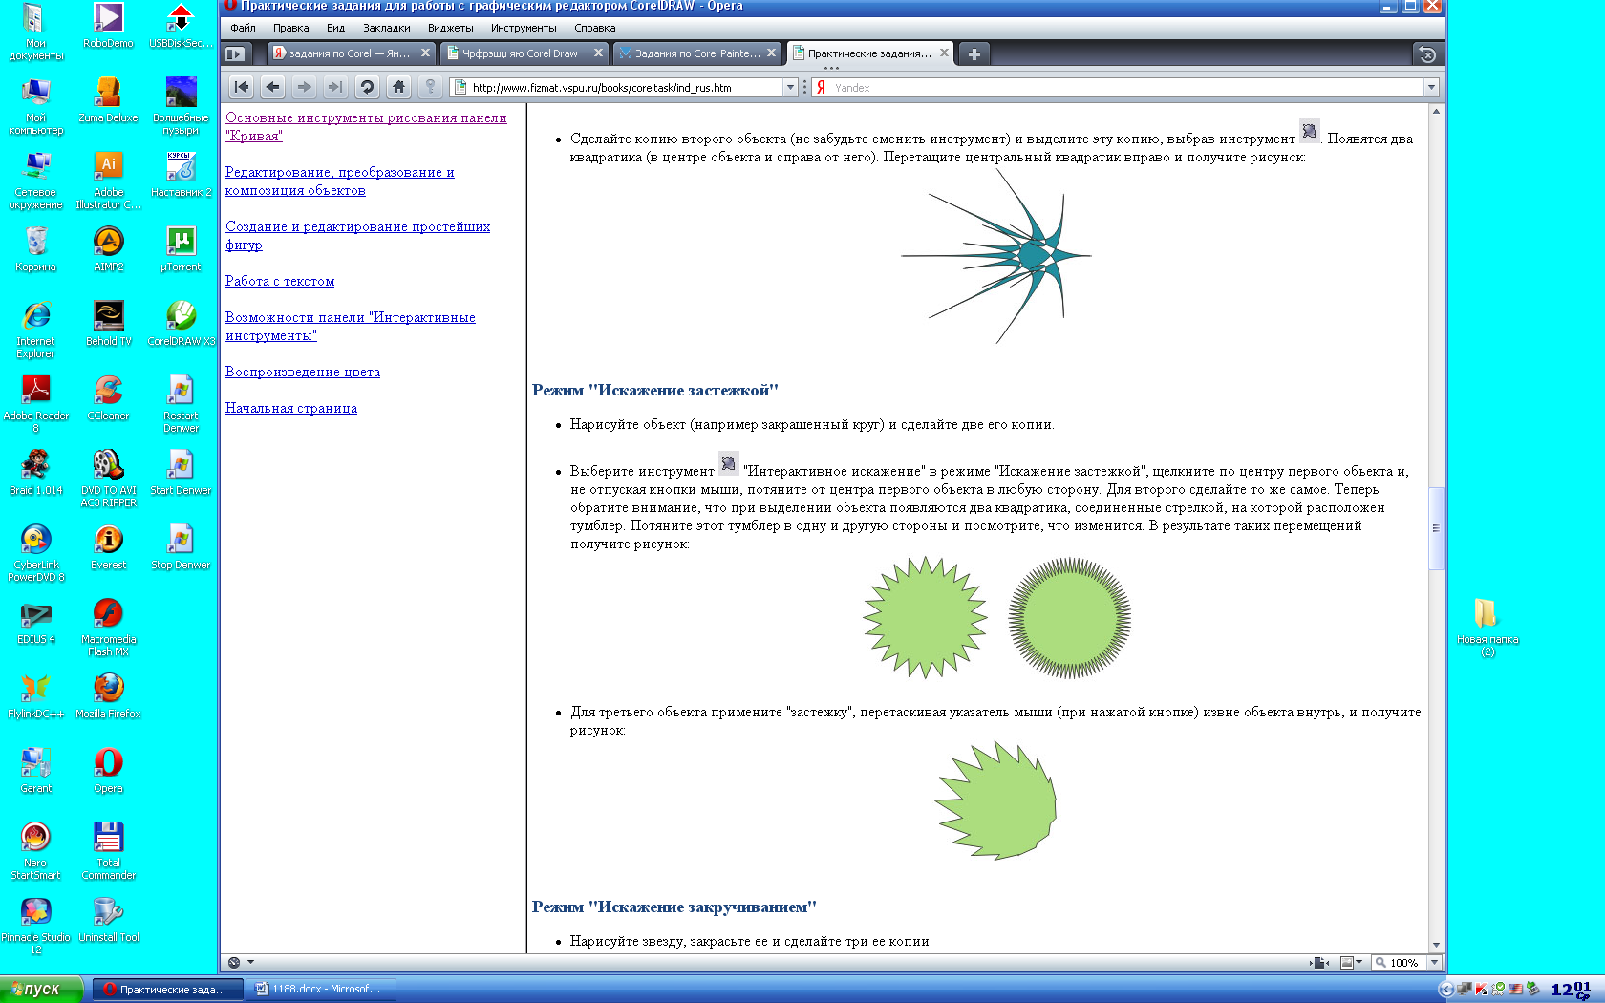This screenshot has width=1605, height=1003.
Task: Open the пуск Start button
Action: 43,990
